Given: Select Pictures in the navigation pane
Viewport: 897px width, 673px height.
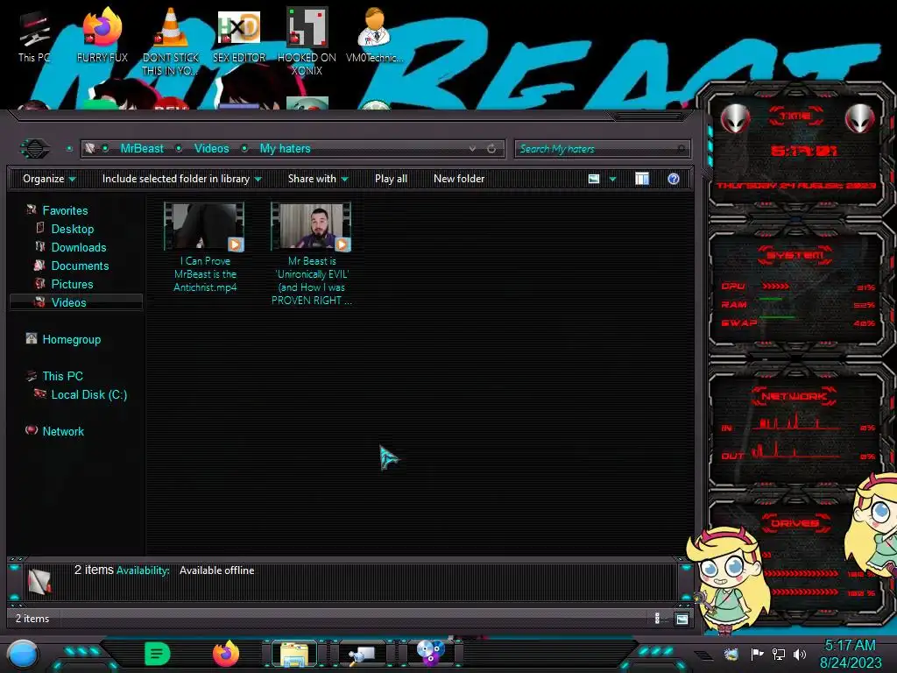Looking at the screenshot, I should [x=72, y=284].
